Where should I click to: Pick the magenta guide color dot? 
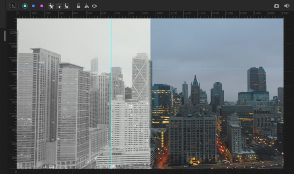(41, 6)
